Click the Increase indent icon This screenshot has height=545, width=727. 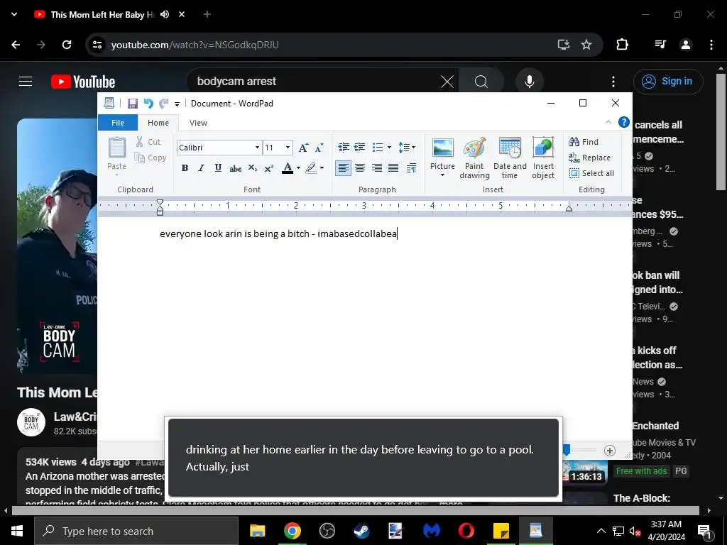coord(360,148)
